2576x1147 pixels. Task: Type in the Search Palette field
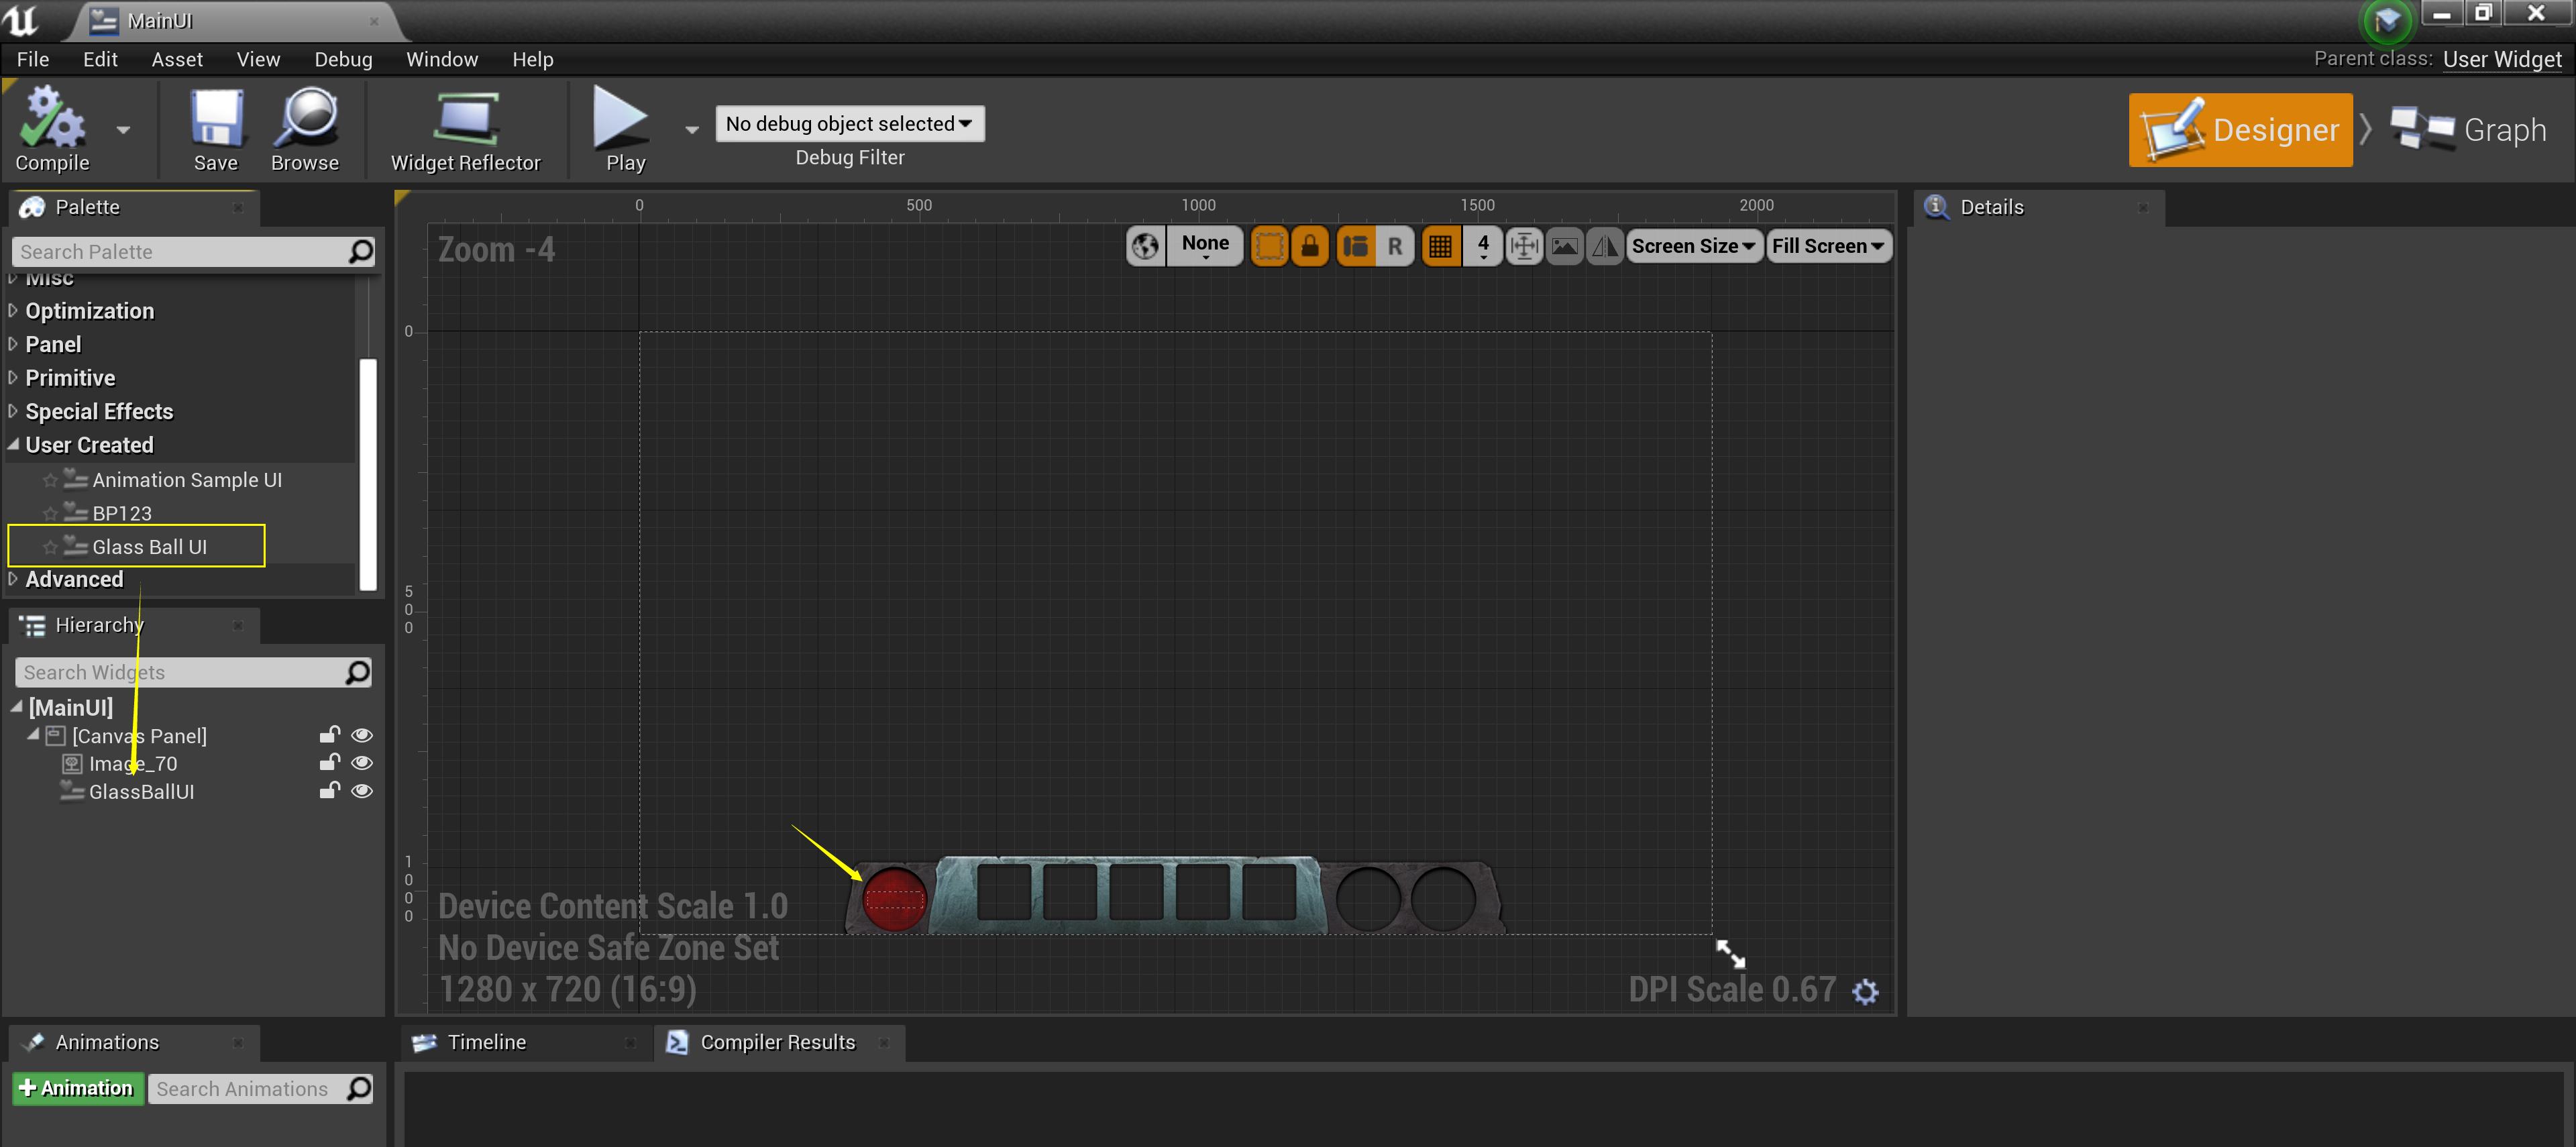[180, 251]
